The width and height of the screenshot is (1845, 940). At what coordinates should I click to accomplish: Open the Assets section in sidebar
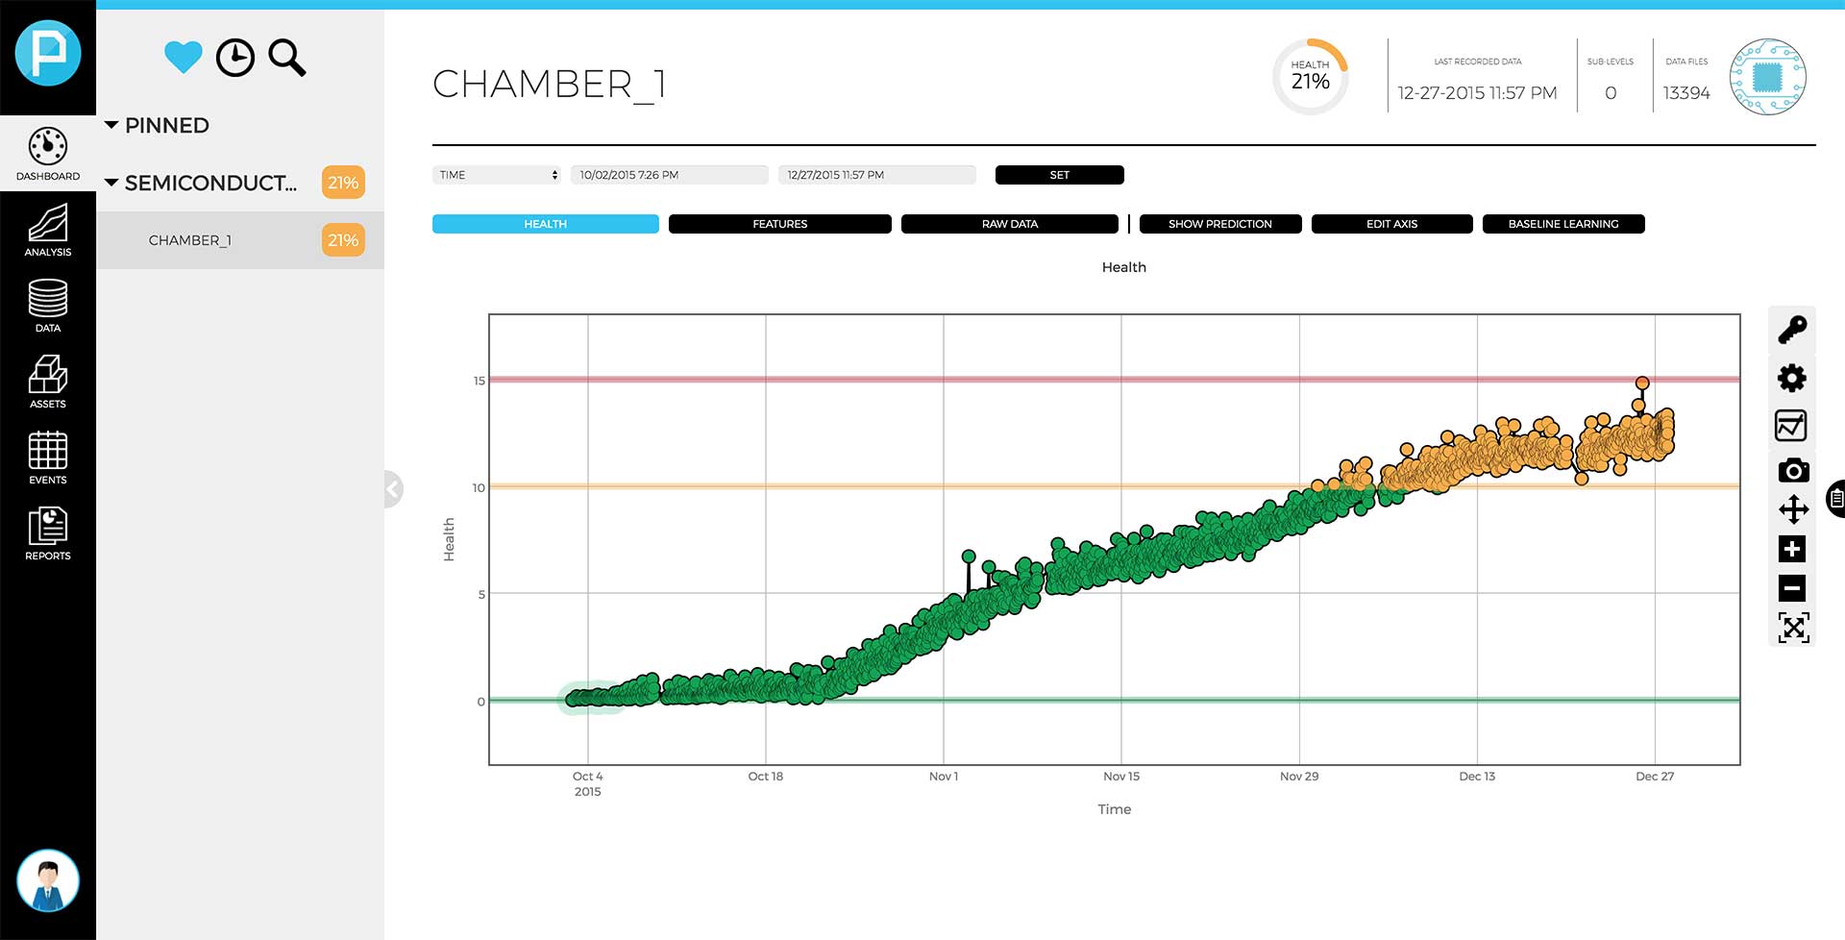pyautogui.click(x=48, y=382)
